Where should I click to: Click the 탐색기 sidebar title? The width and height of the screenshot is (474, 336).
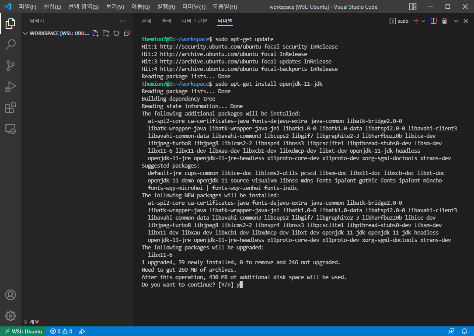(x=37, y=21)
